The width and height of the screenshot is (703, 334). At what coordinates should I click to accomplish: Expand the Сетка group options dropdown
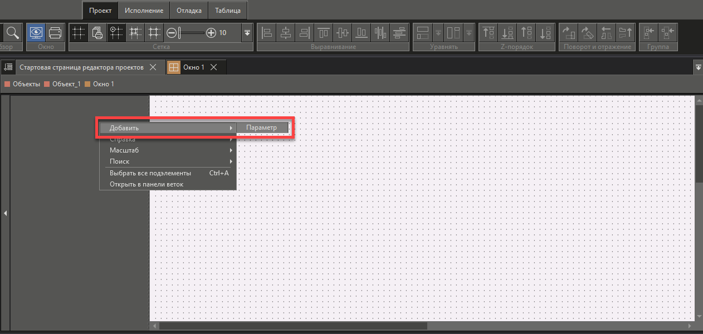(247, 33)
